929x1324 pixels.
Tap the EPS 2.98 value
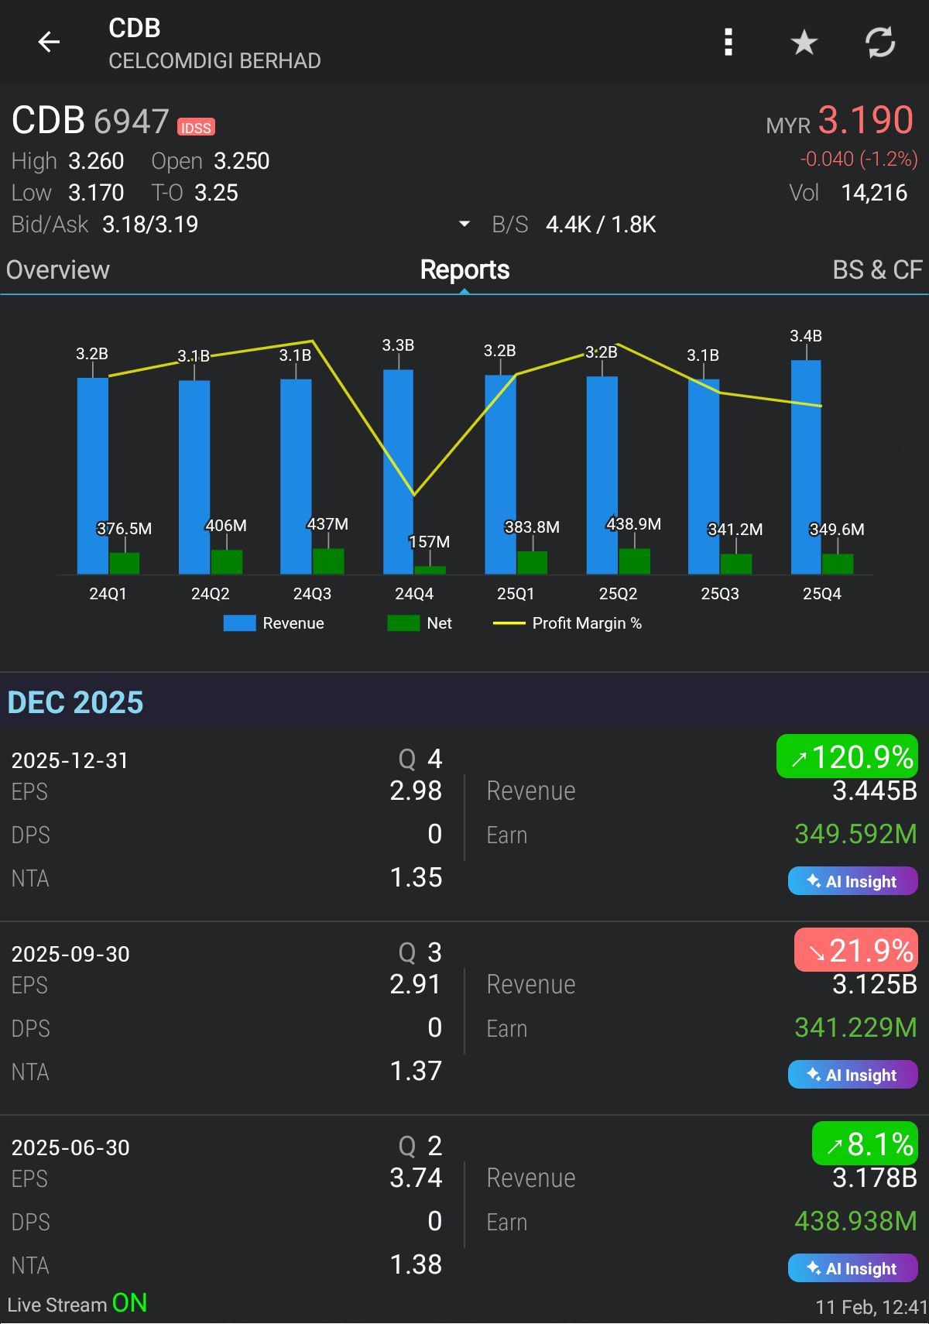tap(416, 791)
